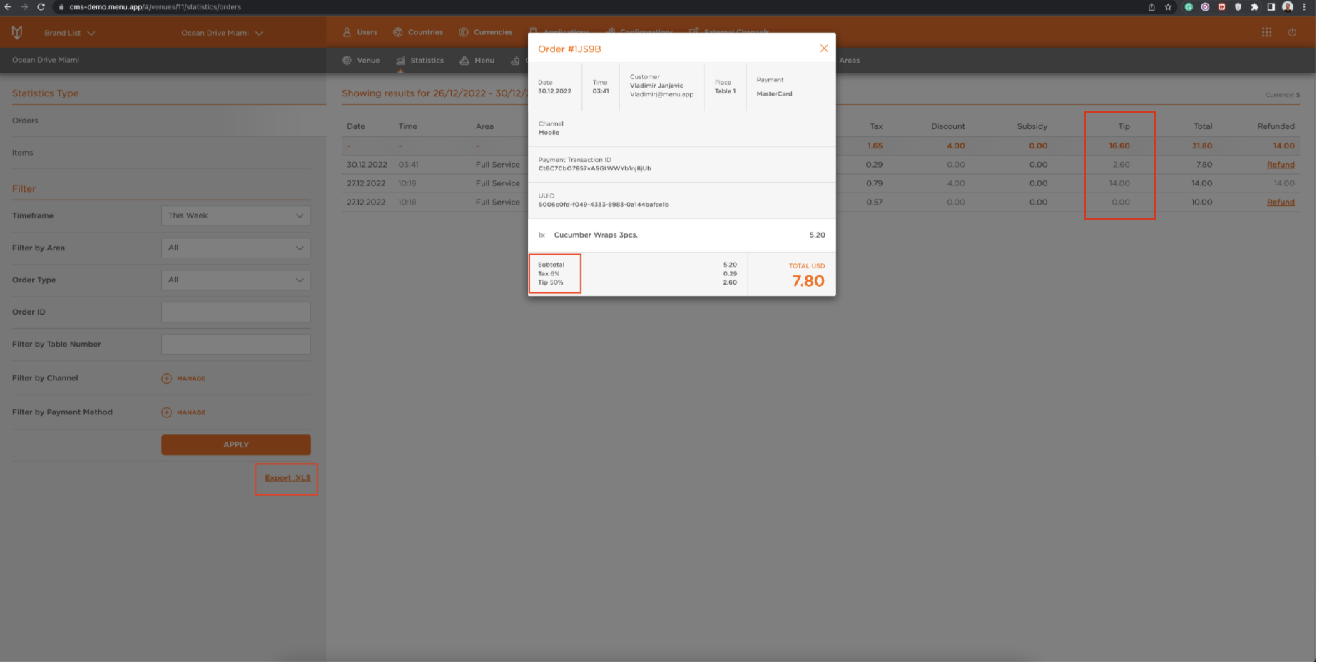This screenshot has width=1317, height=662.
Task: Click the APPLY filter button
Action: pyautogui.click(x=235, y=444)
